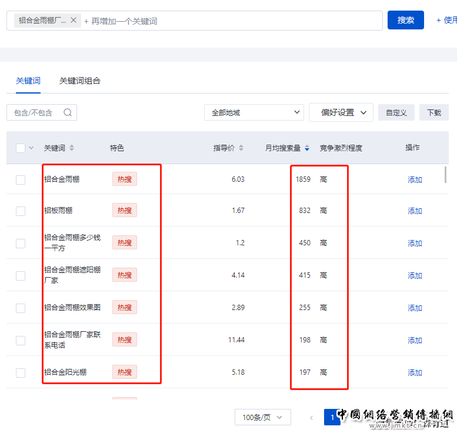The height and width of the screenshot is (433, 457).
Task: Go to previous page arrow
Action: click(x=311, y=418)
